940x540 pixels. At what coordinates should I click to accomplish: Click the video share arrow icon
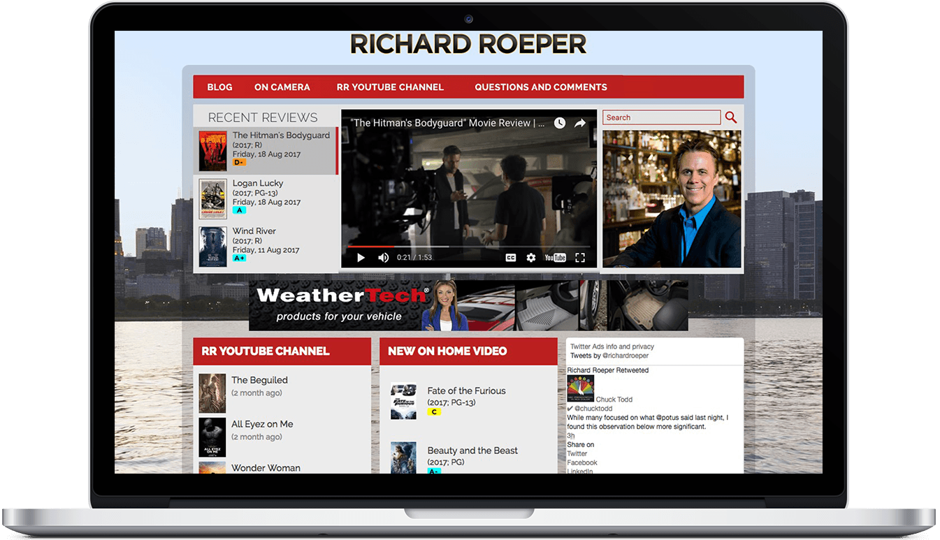[x=580, y=123]
